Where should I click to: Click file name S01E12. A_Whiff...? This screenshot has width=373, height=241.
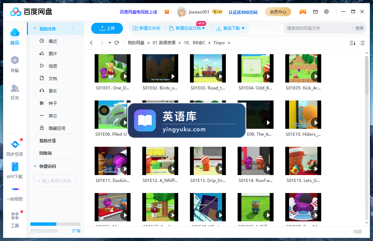(x=160, y=181)
